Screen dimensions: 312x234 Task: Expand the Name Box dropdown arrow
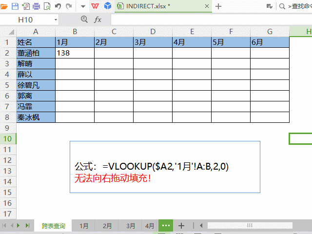click(56, 19)
